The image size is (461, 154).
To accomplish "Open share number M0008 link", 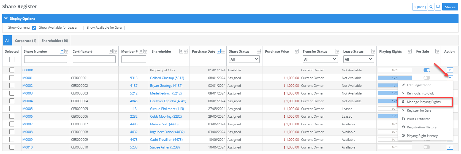I will click(28, 132).
